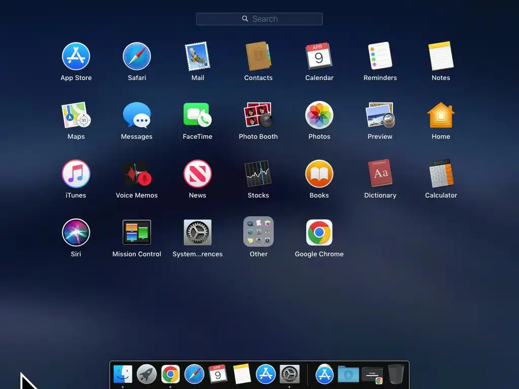Open the Stocks app
Image resolution: width=519 pixels, height=389 pixels.
pyautogui.click(x=258, y=174)
